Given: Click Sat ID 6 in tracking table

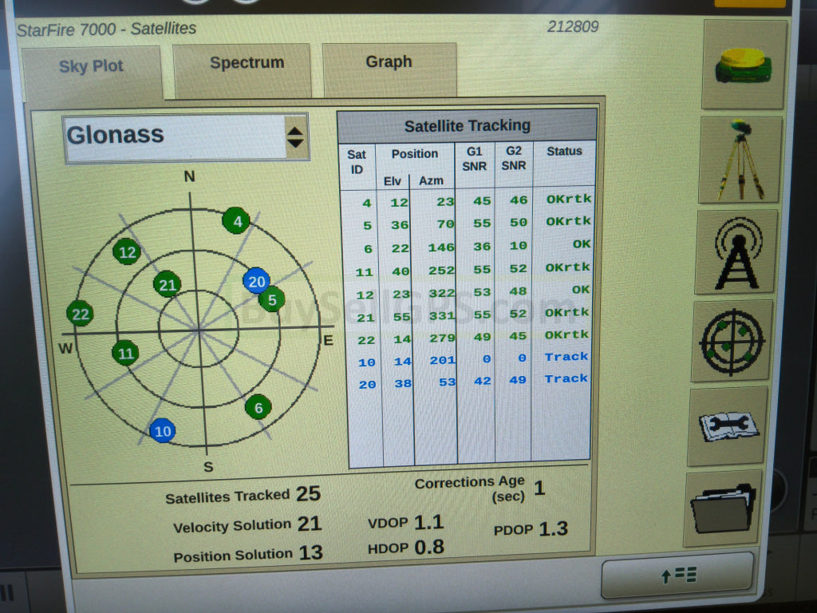Looking at the screenshot, I should tap(368, 249).
